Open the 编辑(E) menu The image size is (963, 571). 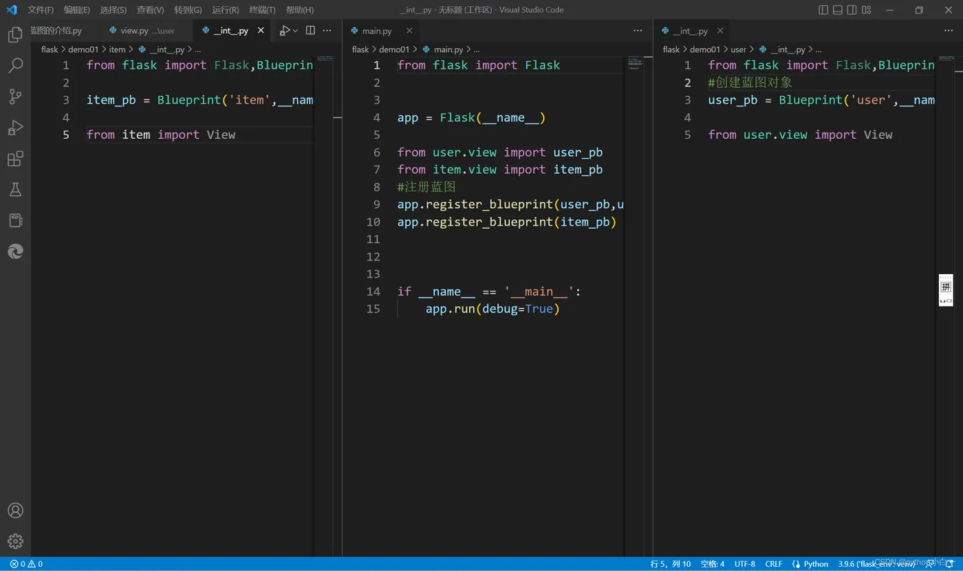tap(77, 10)
